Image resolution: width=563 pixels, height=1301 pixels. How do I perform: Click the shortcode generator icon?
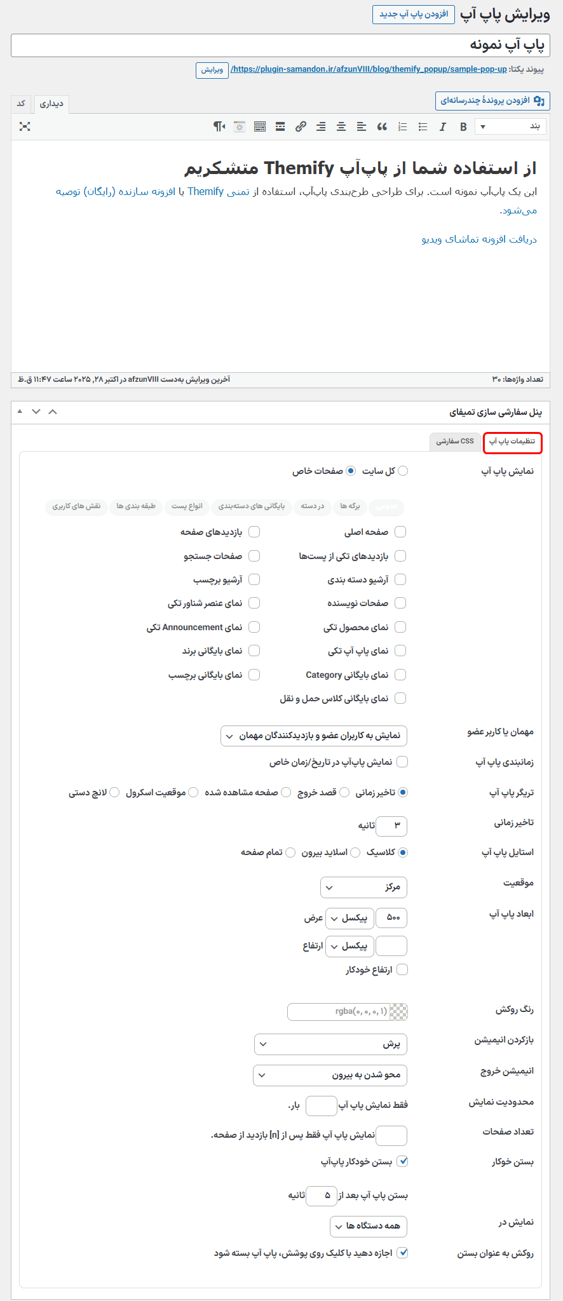tap(240, 127)
